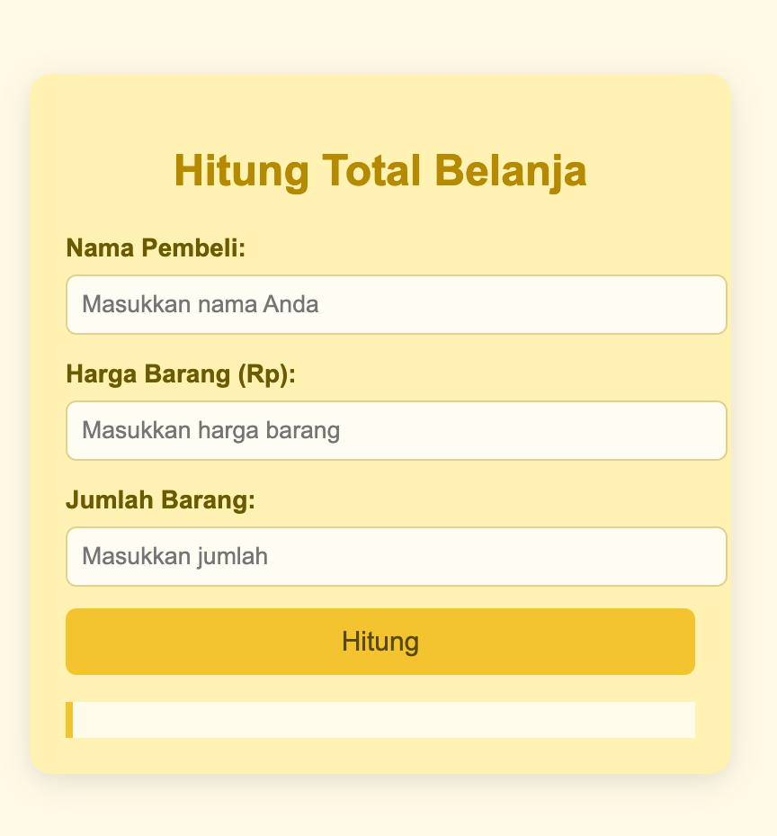The image size is (777, 836).
Task: Click the word "Belanja" in the title
Action: point(511,171)
